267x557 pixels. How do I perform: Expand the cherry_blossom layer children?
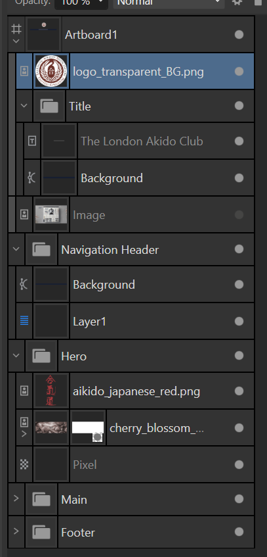[24, 433]
